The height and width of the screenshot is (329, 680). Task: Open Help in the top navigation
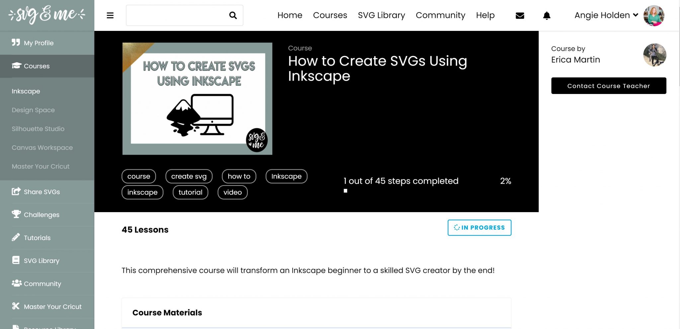pyautogui.click(x=485, y=15)
